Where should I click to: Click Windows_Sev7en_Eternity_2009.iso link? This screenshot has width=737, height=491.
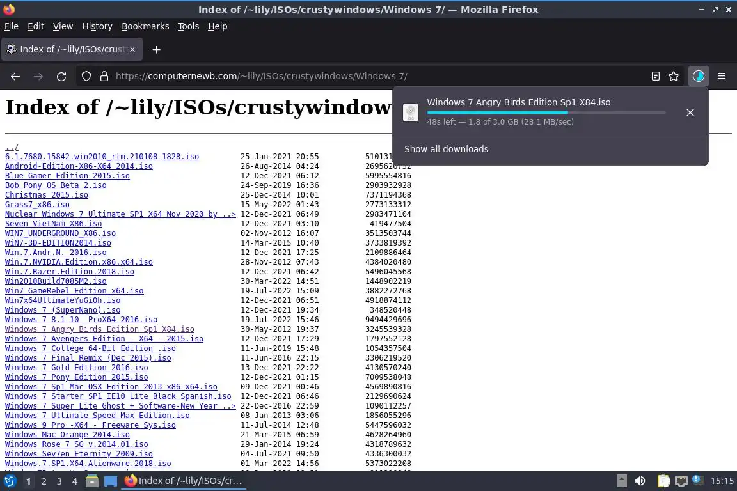pyautogui.click(x=79, y=454)
